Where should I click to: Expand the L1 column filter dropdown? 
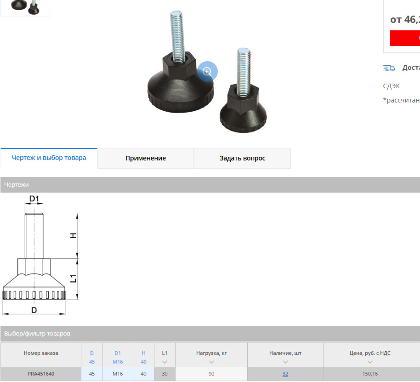[165, 362]
